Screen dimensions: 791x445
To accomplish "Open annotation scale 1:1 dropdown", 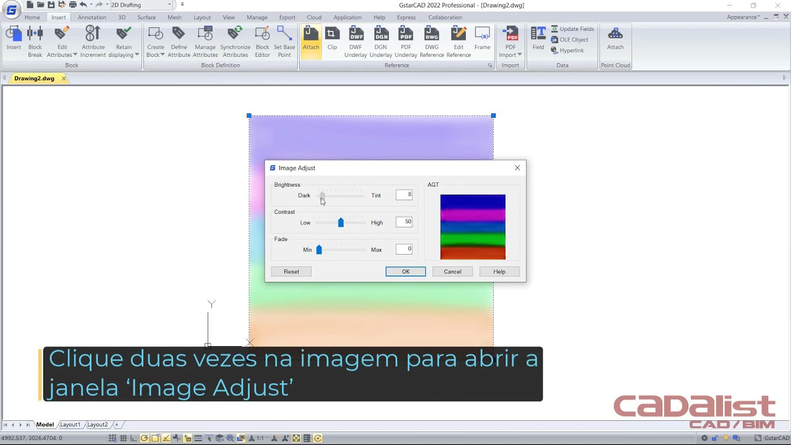I will pos(262,439).
